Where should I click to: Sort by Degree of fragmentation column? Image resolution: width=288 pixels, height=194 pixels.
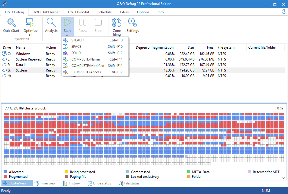click(x=153, y=47)
